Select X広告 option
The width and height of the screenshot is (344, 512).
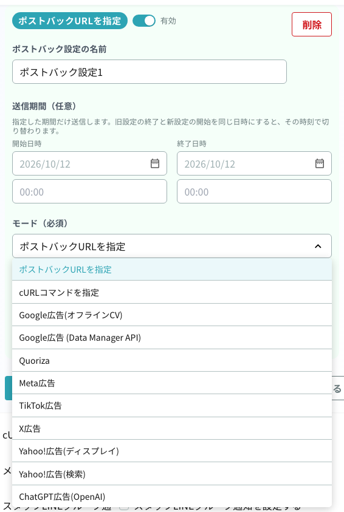pos(172,428)
